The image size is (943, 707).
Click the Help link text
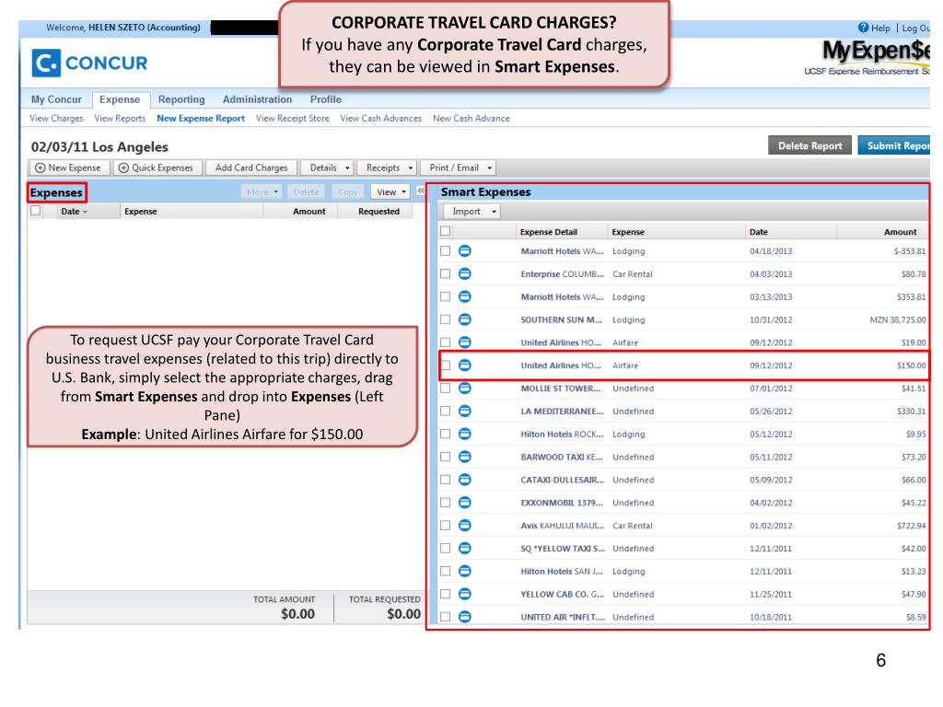[880, 29]
